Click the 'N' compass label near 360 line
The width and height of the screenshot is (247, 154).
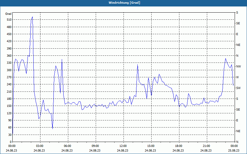(x=237, y=56)
